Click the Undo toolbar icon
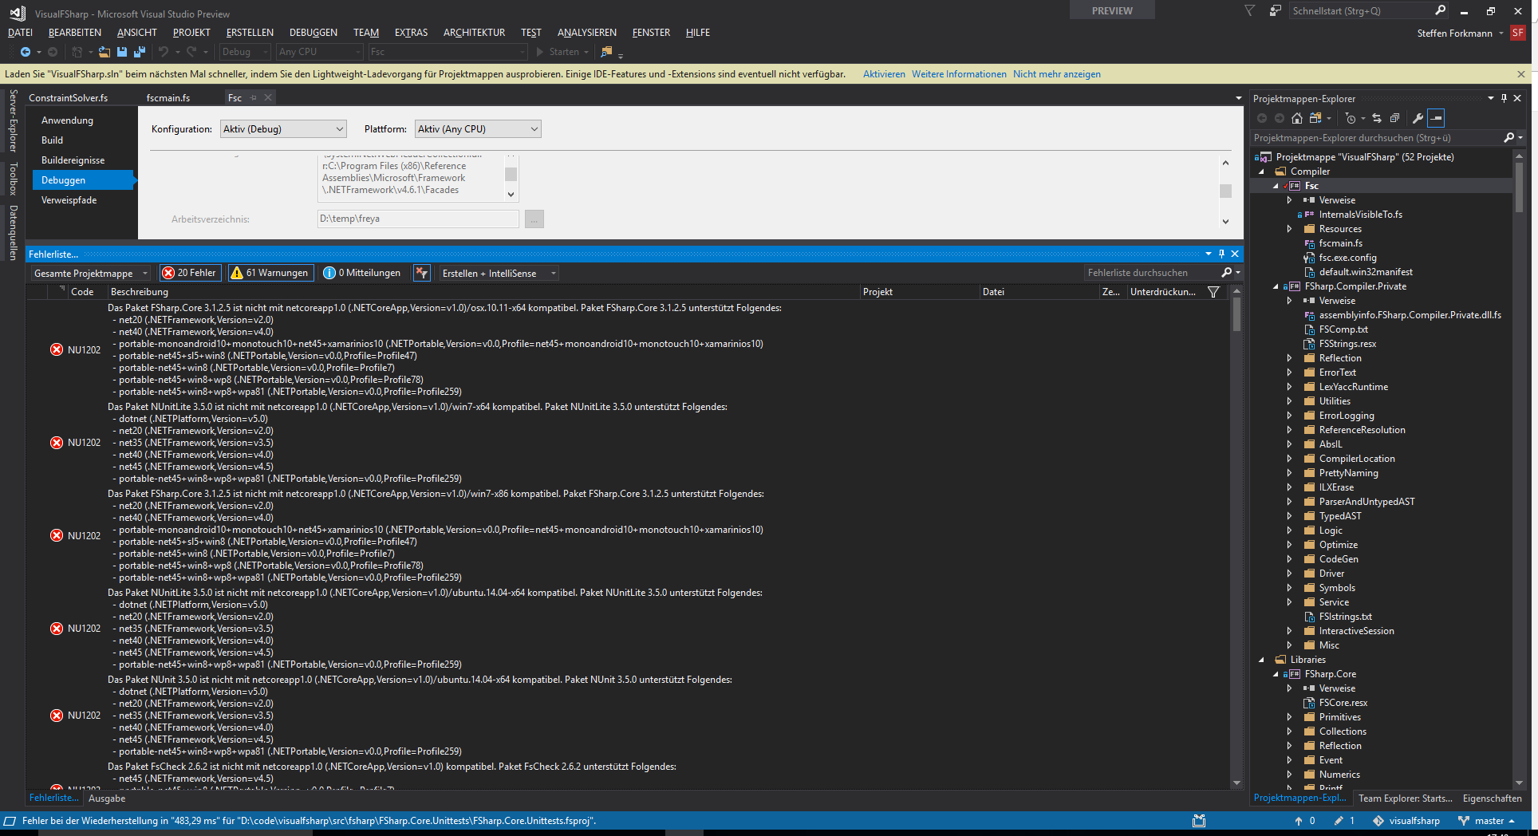The width and height of the screenshot is (1538, 836). pyautogui.click(x=165, y=52)
